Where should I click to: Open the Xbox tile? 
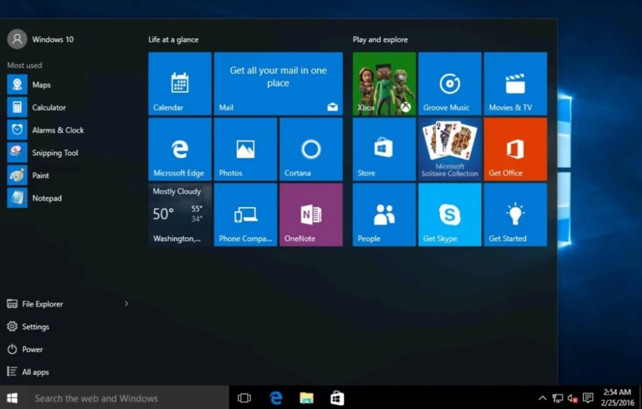pyautogui.click(x=384, y=84)
